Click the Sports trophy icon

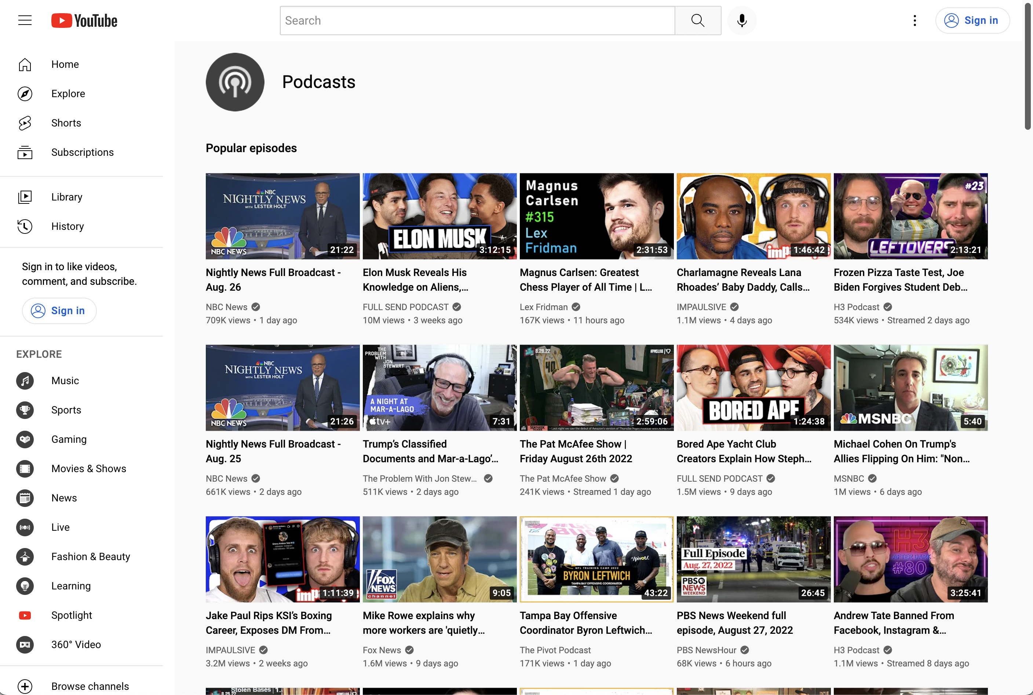pyautogui.click(x=25, y=410)
